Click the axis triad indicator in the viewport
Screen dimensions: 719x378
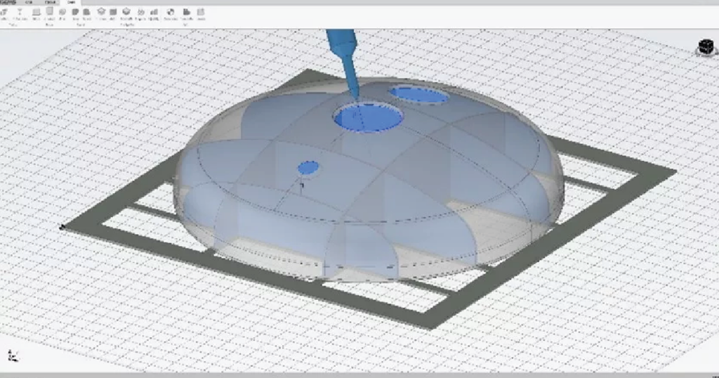tap(12, 355)
